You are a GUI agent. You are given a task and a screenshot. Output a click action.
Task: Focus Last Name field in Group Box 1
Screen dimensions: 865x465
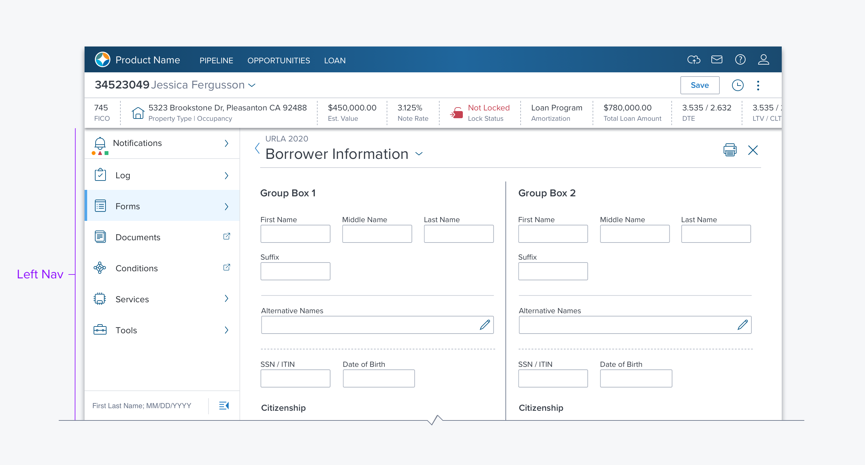[x=459, y=234]
